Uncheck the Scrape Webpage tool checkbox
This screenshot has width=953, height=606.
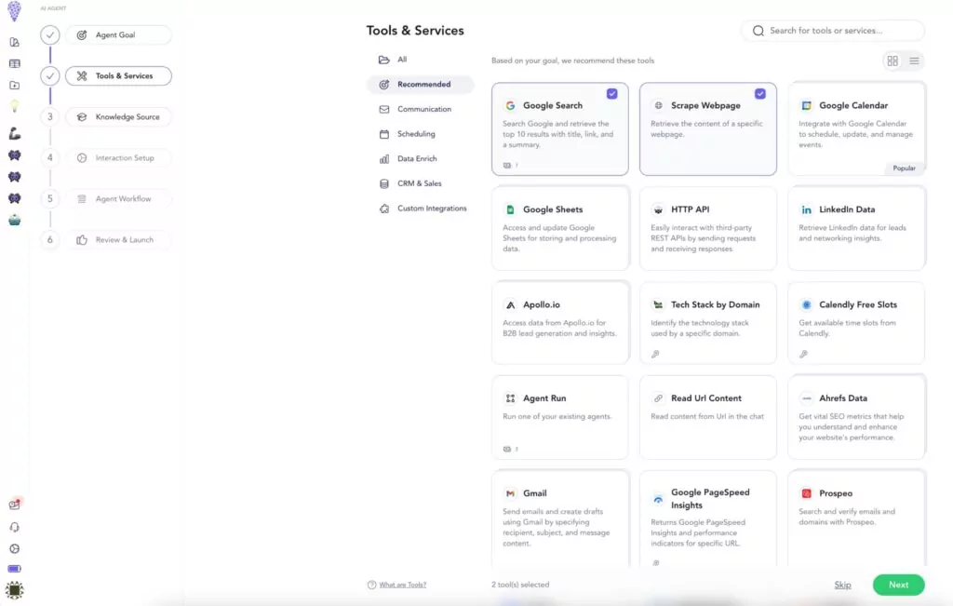tap(760, 94)
